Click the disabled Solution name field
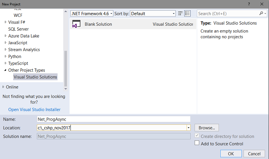Viewport: 269px width, 159px height. [113, 136]
